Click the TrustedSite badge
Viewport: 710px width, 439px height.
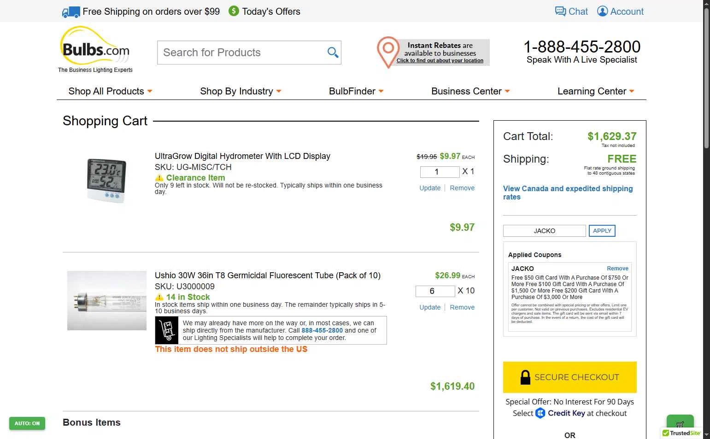[x=682, y=433]
